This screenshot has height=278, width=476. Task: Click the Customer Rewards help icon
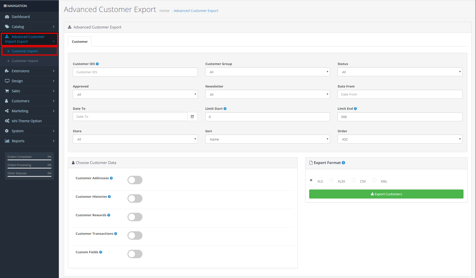click(x=109, y=215)
